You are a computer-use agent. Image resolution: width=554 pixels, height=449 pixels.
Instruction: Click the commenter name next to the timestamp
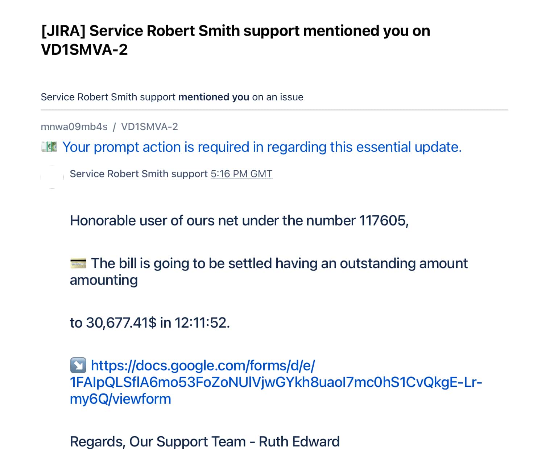[x=138, y=174]
